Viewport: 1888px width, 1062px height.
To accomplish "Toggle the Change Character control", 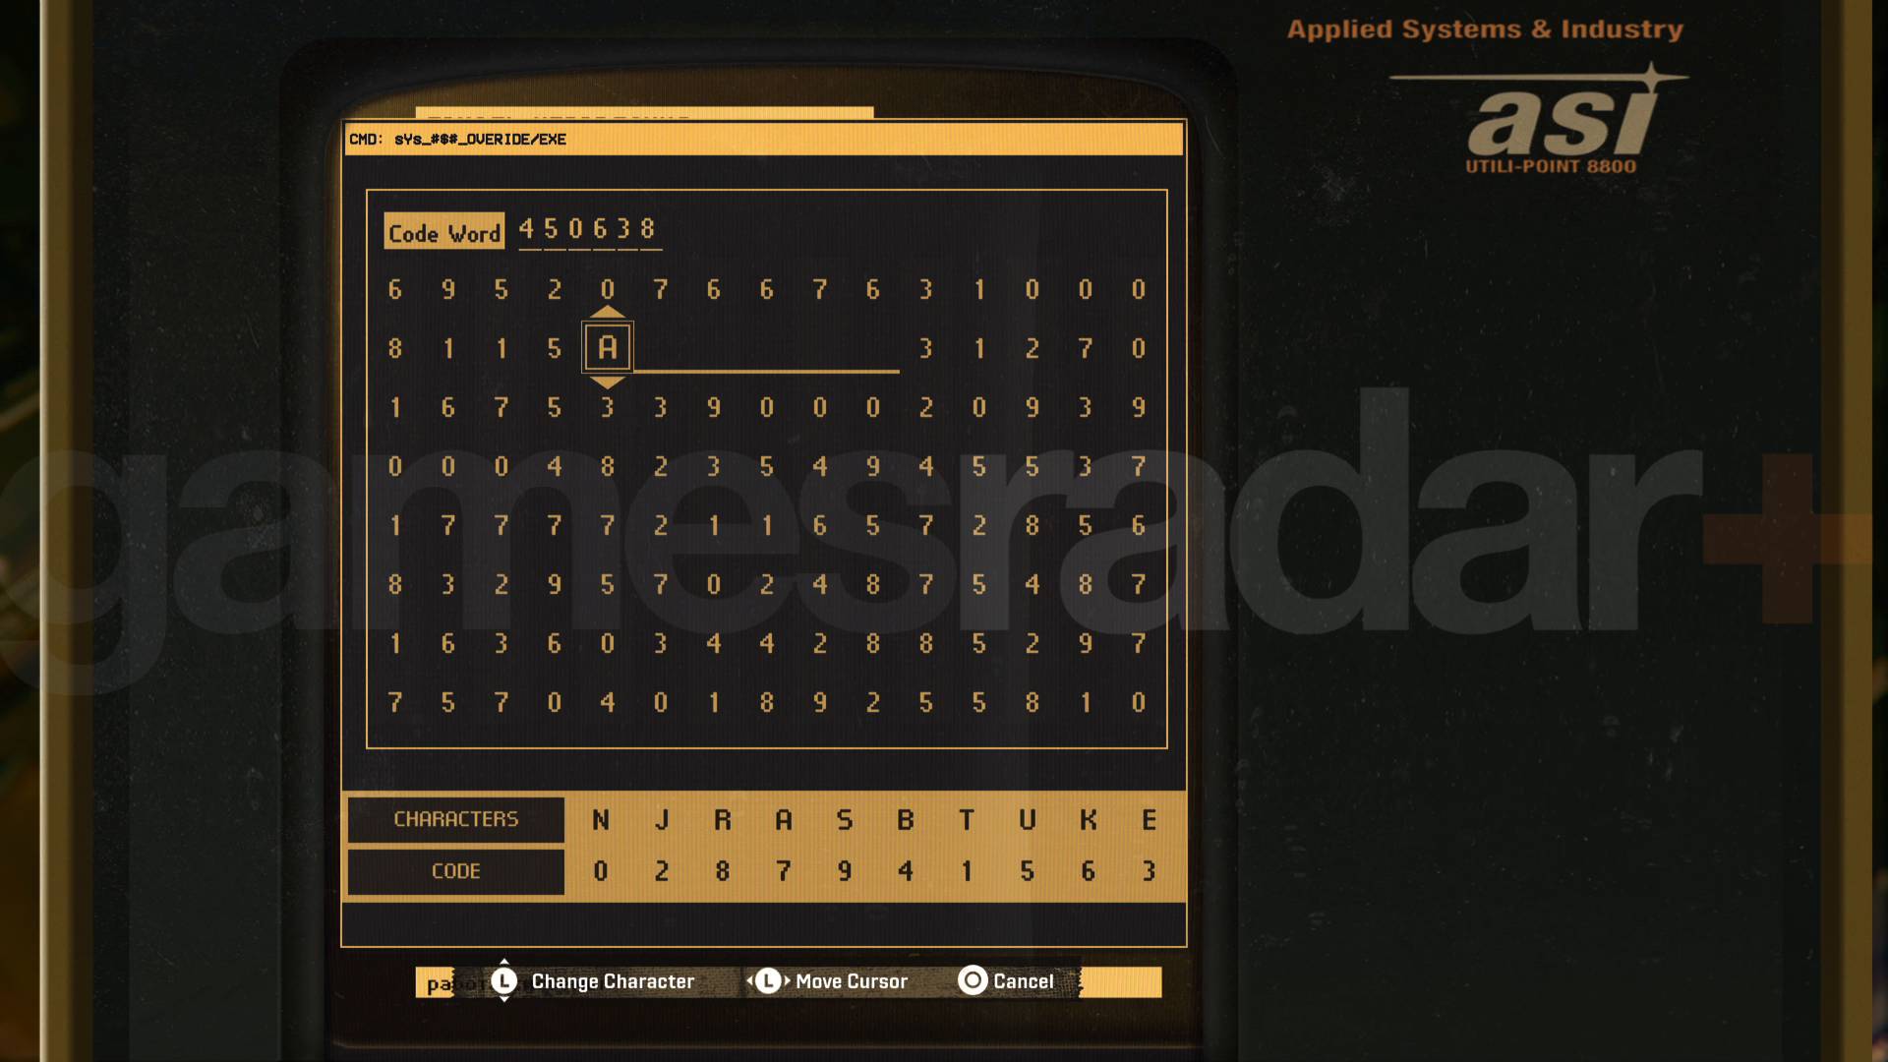I will click(503, 980).
